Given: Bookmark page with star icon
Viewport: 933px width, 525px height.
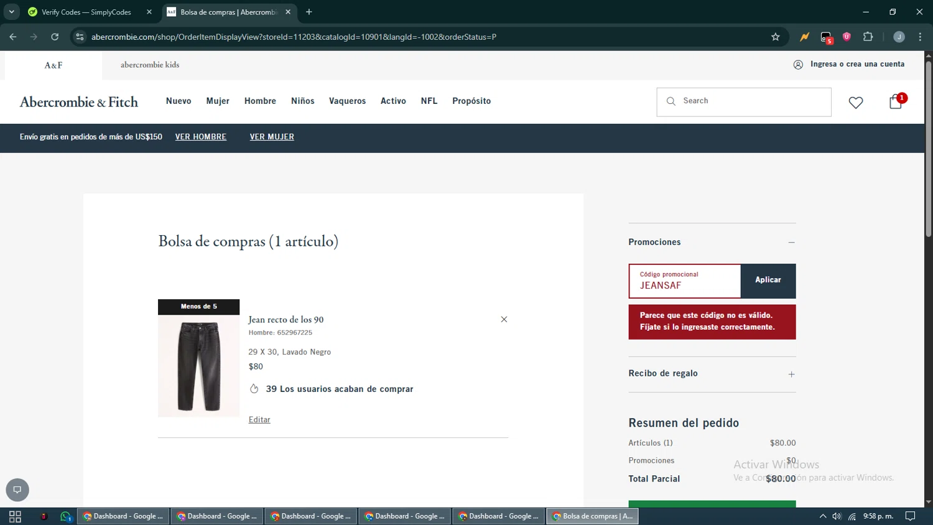Looking at the screenshot, I should point(775,37).
